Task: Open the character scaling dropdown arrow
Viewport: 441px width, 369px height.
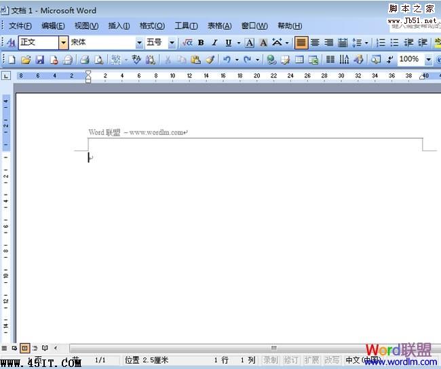Action: 287,43
